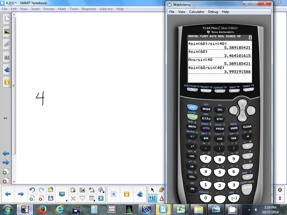The image size is (287, 215).
Task: Open the Add-ons puzzle piece tab
Action: 7,70
